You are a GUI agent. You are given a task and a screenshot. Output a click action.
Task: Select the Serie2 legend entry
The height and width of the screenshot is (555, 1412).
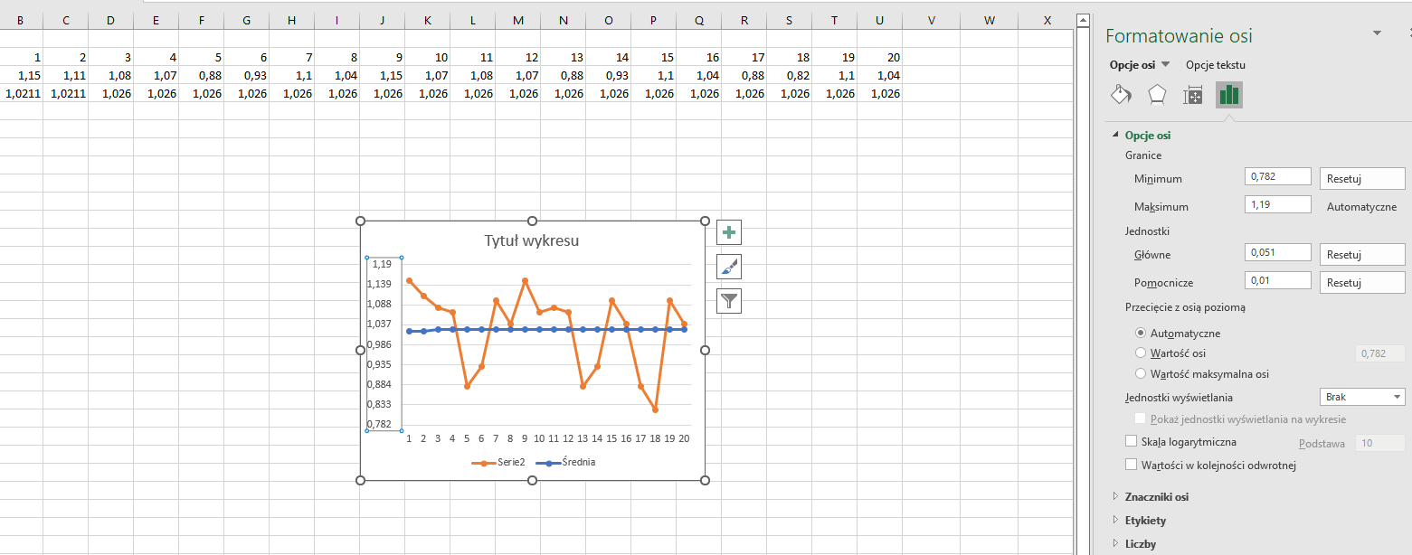click(x=497, y=462)
